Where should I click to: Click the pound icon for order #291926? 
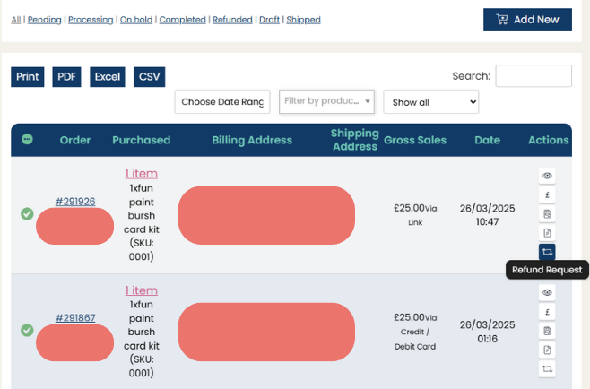(547, 194)
